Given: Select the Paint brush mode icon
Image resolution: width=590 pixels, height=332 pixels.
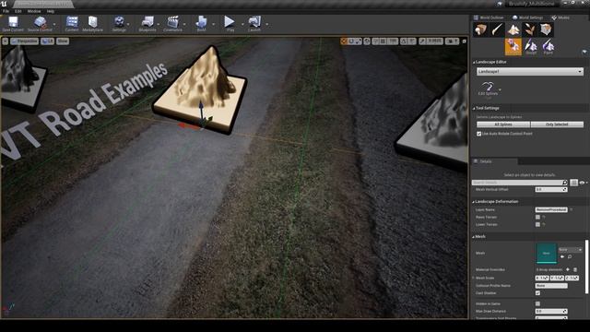Looking at the screenshot, I should [x=497, y=30].
